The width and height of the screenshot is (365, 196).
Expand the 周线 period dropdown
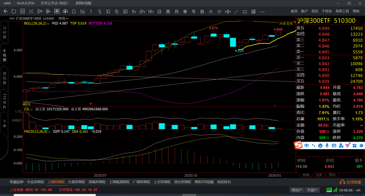coord(64,18)
